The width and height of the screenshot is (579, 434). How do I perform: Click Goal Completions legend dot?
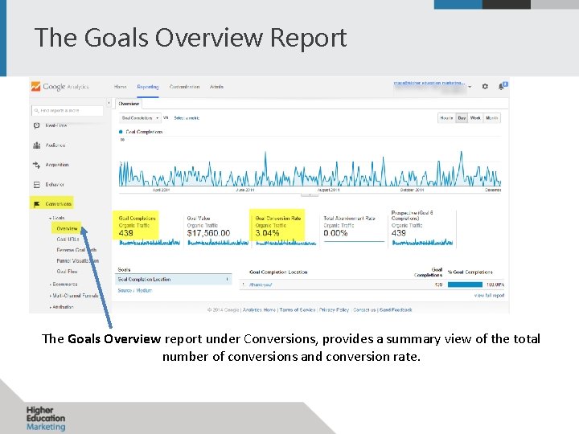click(121, 132)
